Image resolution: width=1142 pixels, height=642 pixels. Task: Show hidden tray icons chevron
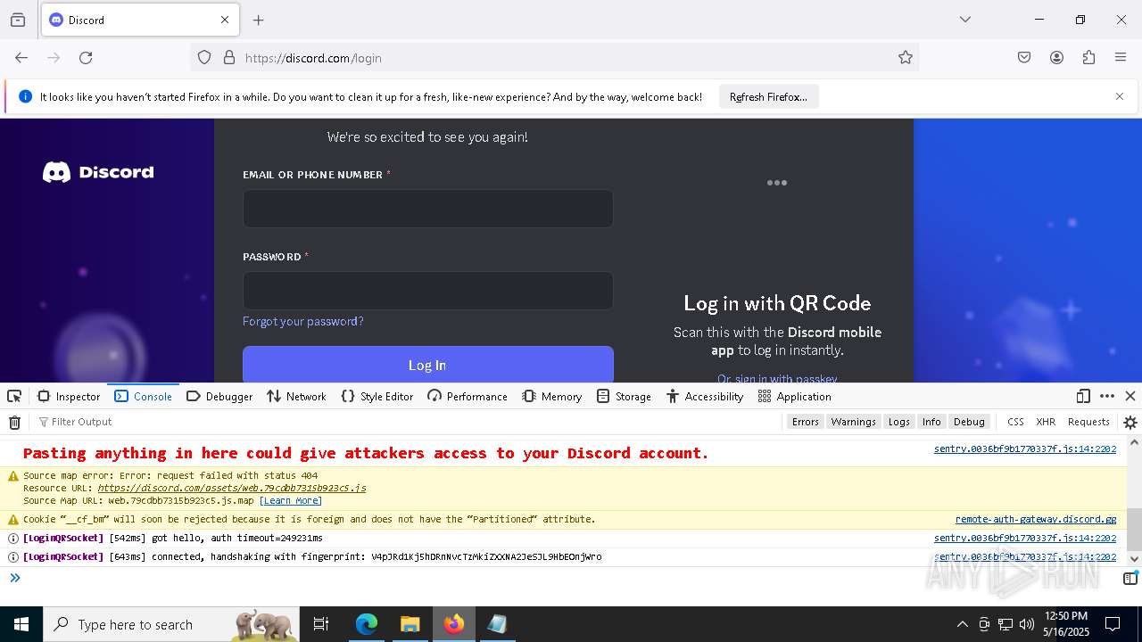[962, 624]
